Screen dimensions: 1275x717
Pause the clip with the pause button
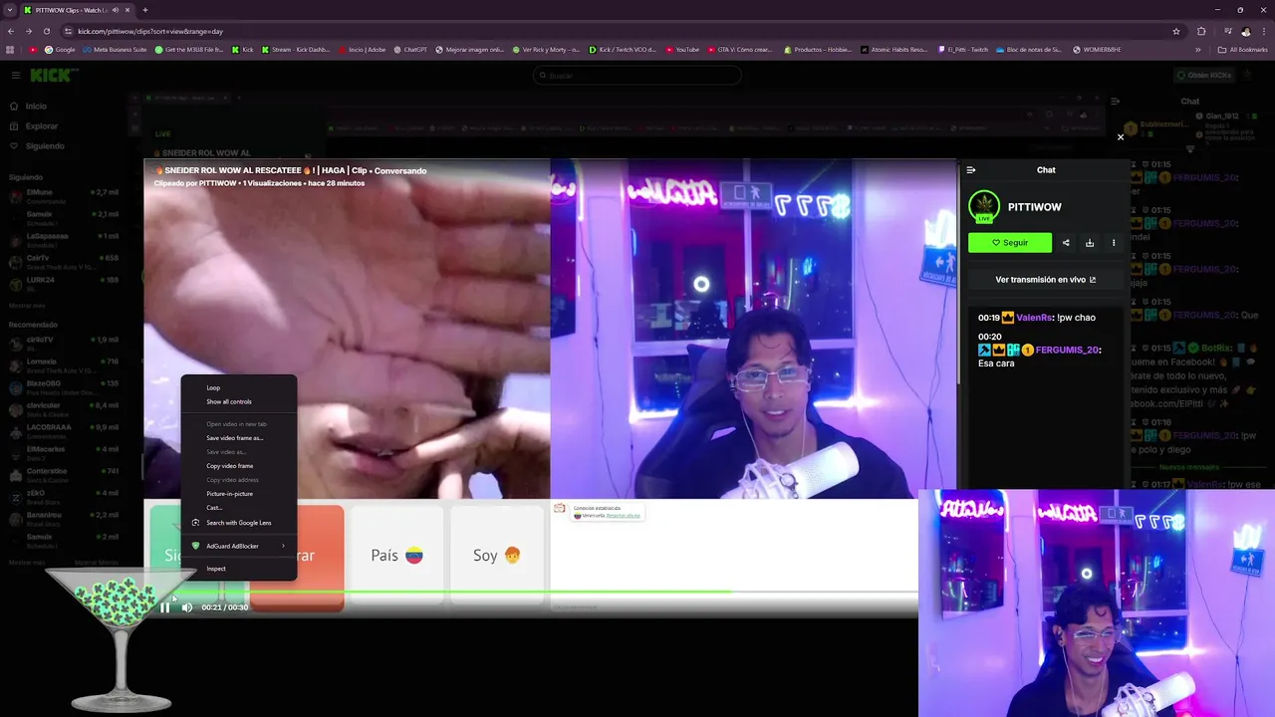point(165,607)
